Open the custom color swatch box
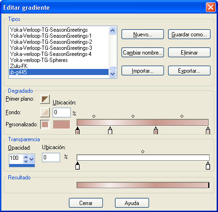218x212 pixels. click(x=61, y=124)
